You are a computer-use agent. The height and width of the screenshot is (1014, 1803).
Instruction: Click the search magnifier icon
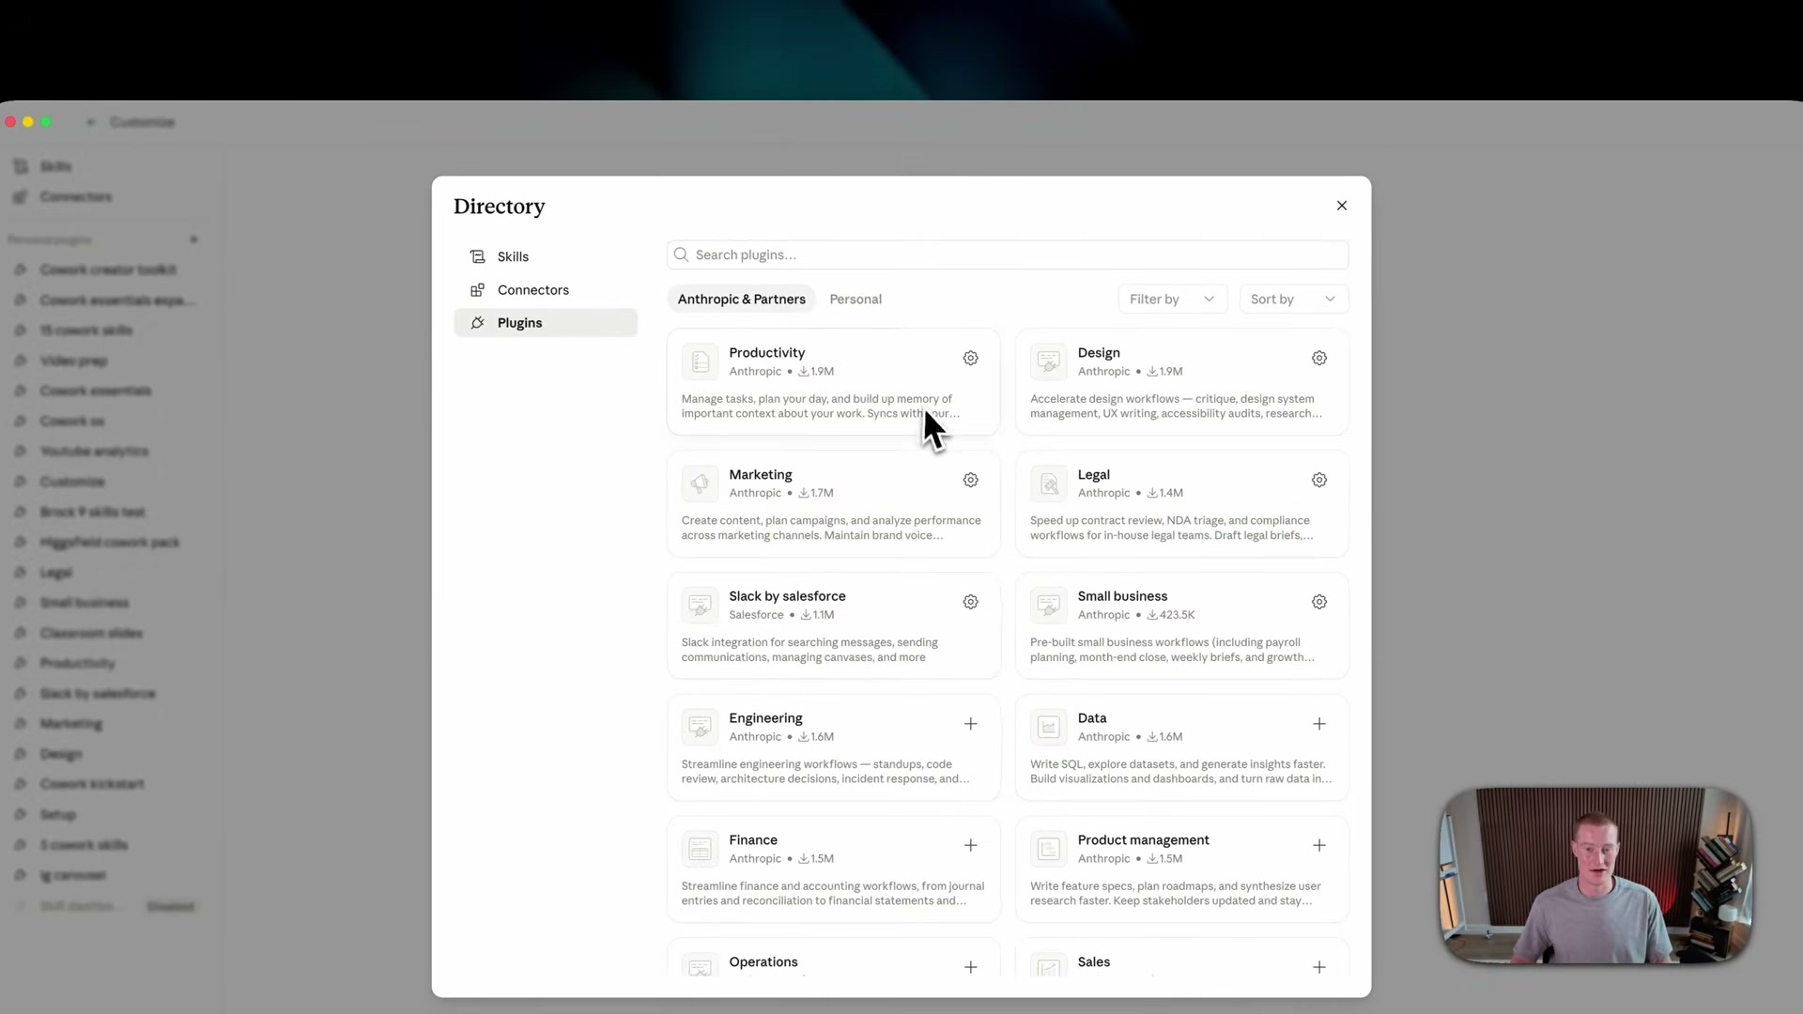coord(681,254)
